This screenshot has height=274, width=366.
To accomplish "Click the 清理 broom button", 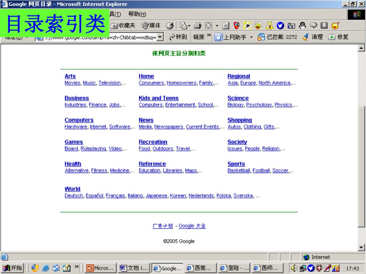I will [x=312, y=37].
